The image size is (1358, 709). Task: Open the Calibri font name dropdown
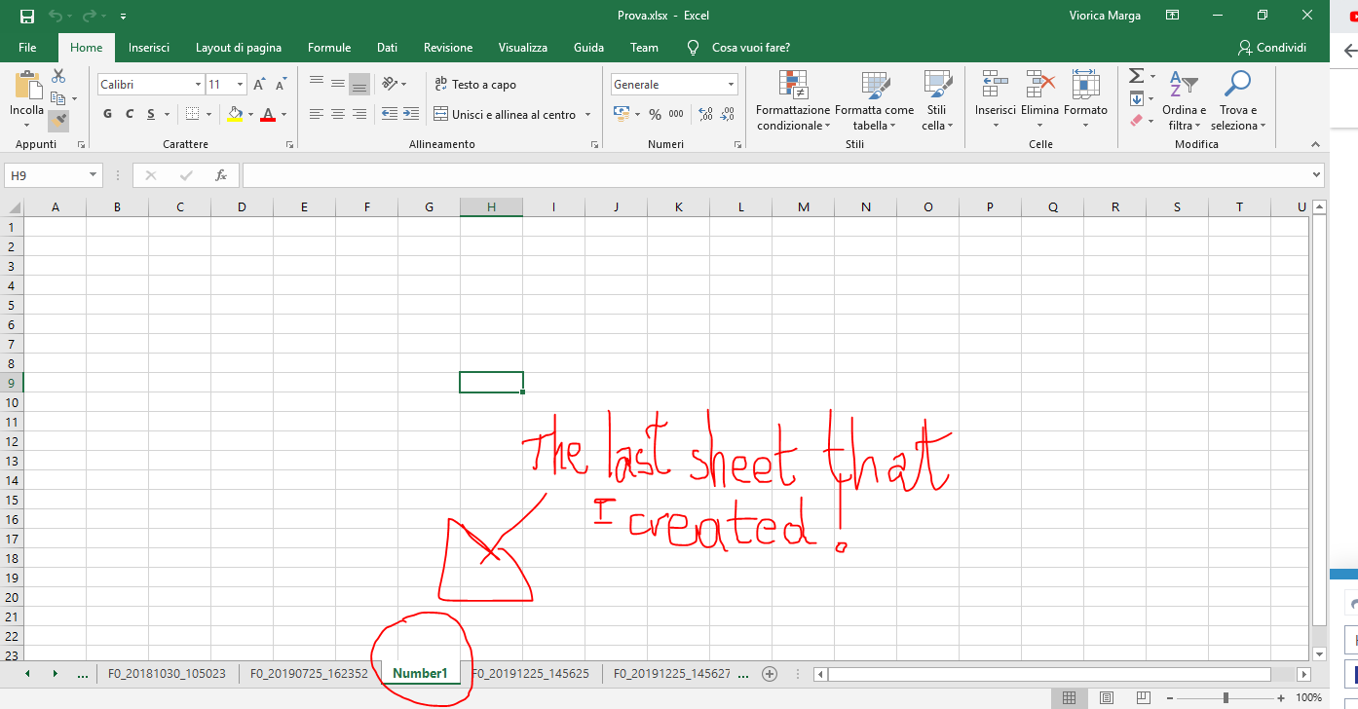[x=197, y=85]
